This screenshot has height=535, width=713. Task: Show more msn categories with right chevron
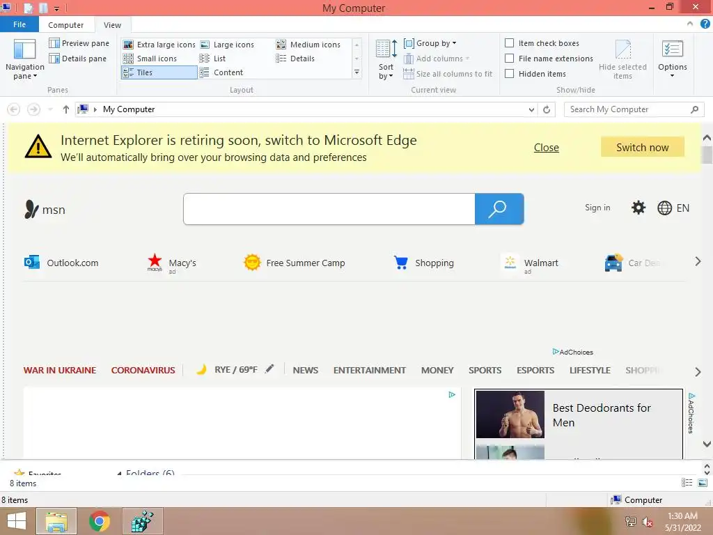[x=698, y=372]
